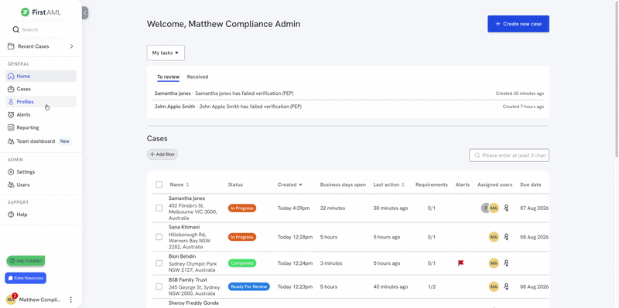
Task: Click the First AML logo
Action: point(41,12)
